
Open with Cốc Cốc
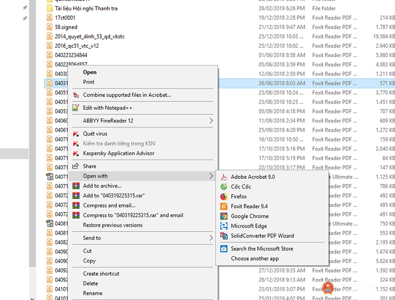coord(272,187)
